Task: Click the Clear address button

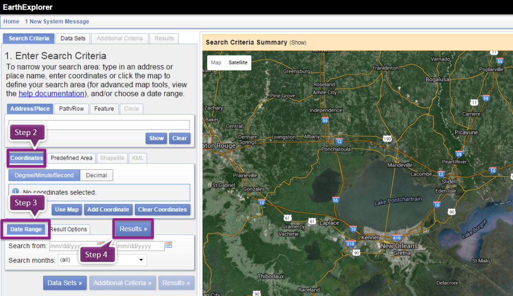Action: [180, 138]
